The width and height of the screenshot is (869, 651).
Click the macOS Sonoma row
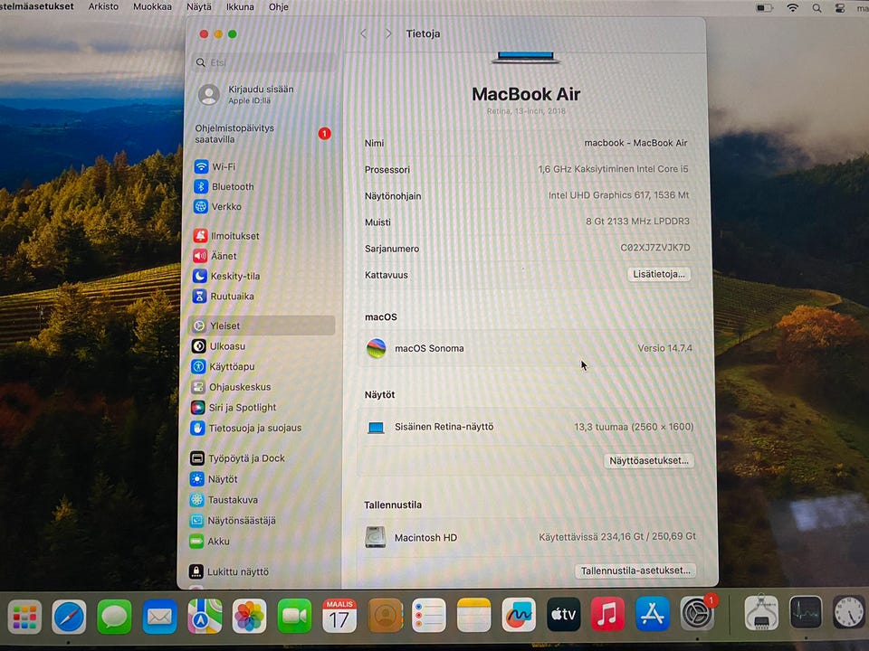pyautogui.click(x=528, y=348)
